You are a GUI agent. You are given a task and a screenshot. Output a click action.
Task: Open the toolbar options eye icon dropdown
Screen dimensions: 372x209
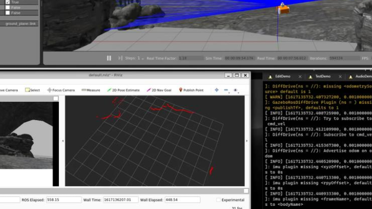[x=236, y=90]
